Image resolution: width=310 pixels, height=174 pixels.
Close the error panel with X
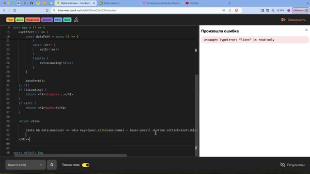pos(306,30)
